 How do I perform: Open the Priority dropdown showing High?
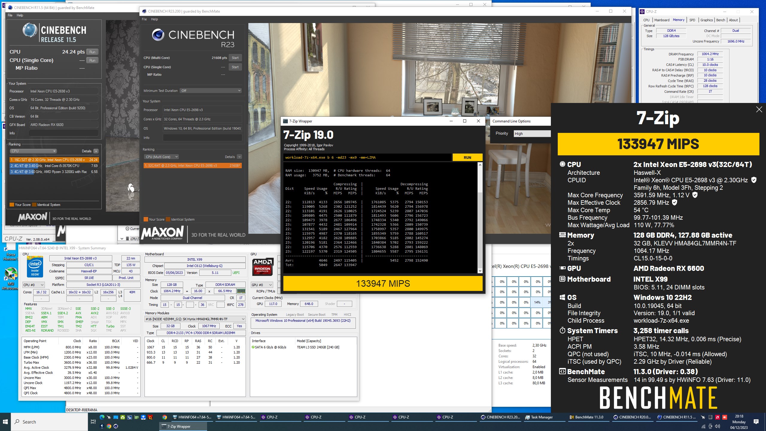(532, 134)
